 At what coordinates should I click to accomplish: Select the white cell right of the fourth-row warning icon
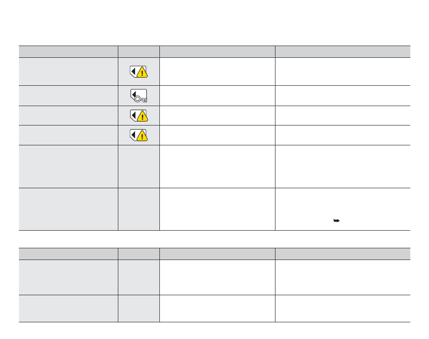tap(218, 135)
